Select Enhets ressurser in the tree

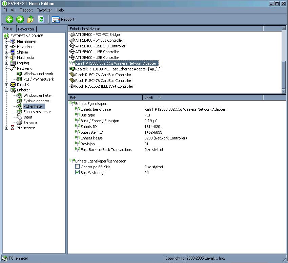(37, 112)
